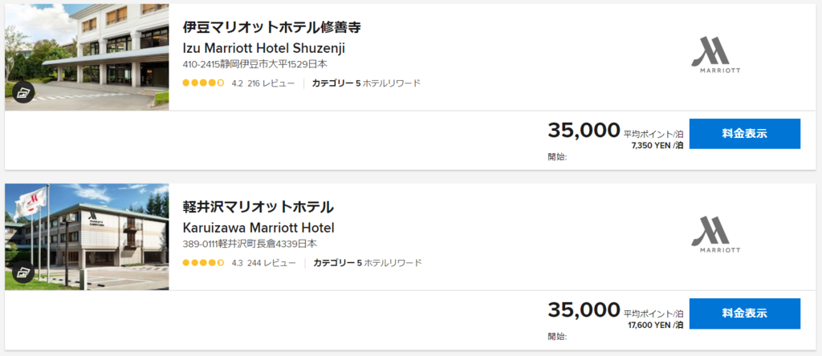
Task: Click Karuizawa hotel address 389-0111軽井沢町
Action: click(x=250, y=244)
